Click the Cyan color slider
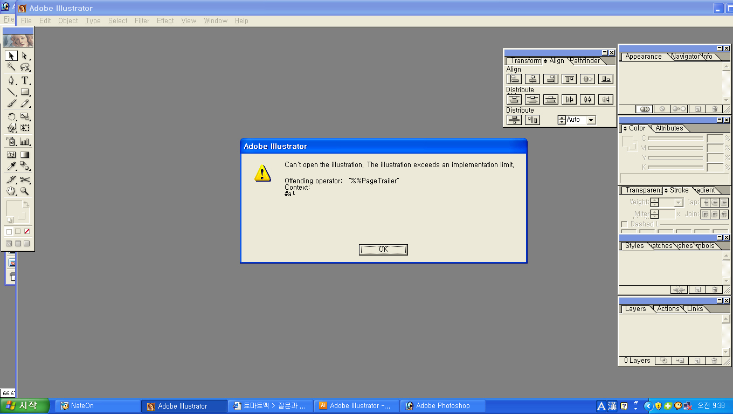 coord(675,139)
